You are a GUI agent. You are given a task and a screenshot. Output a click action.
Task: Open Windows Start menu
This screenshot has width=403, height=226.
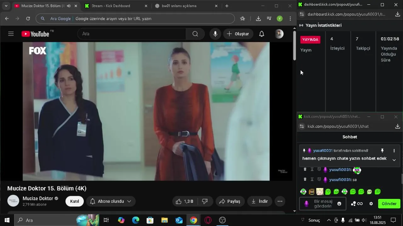point(7,220)
